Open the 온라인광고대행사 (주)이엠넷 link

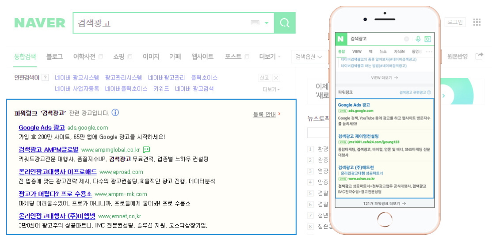coord(57,216)
